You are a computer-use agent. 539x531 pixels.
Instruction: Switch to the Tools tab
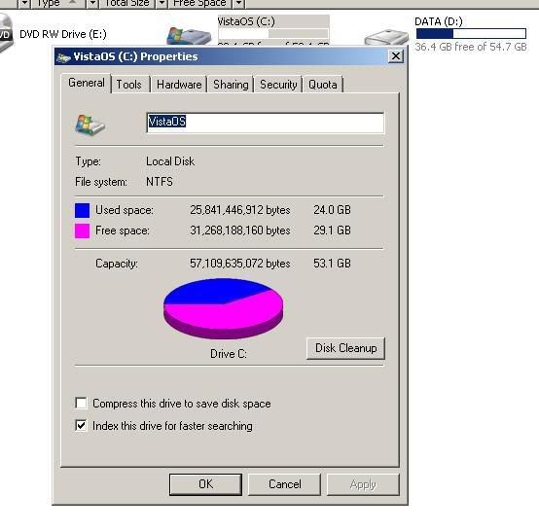(129, 85)
